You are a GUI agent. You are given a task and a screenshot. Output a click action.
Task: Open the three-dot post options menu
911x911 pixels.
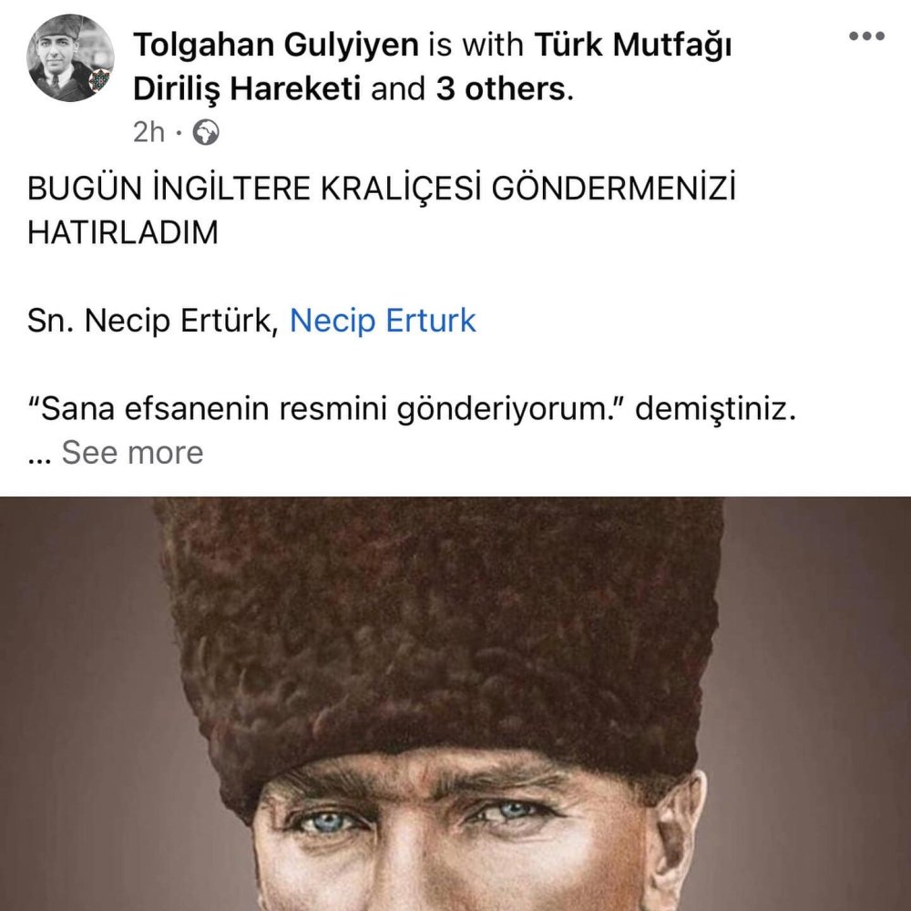click(866, 36)
